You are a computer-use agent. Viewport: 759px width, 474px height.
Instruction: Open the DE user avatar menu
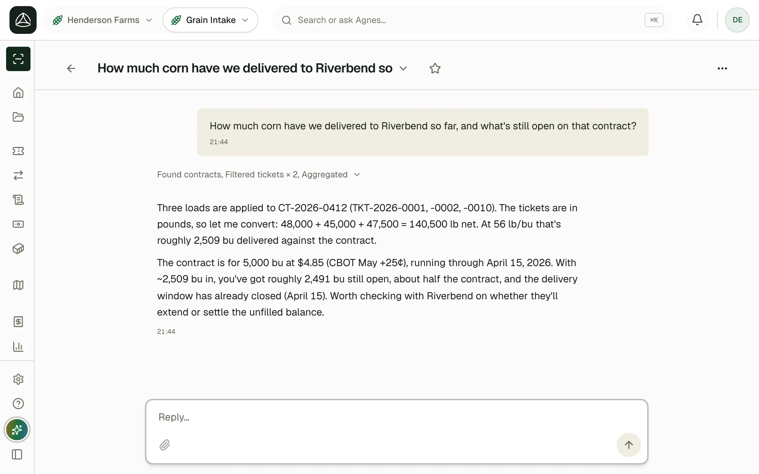737,20
